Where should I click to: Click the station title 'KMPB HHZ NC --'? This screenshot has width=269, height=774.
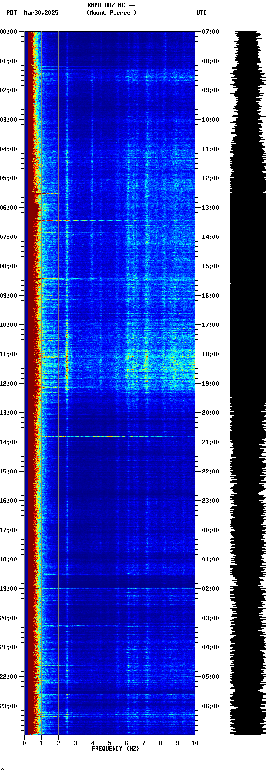point(111,5)
